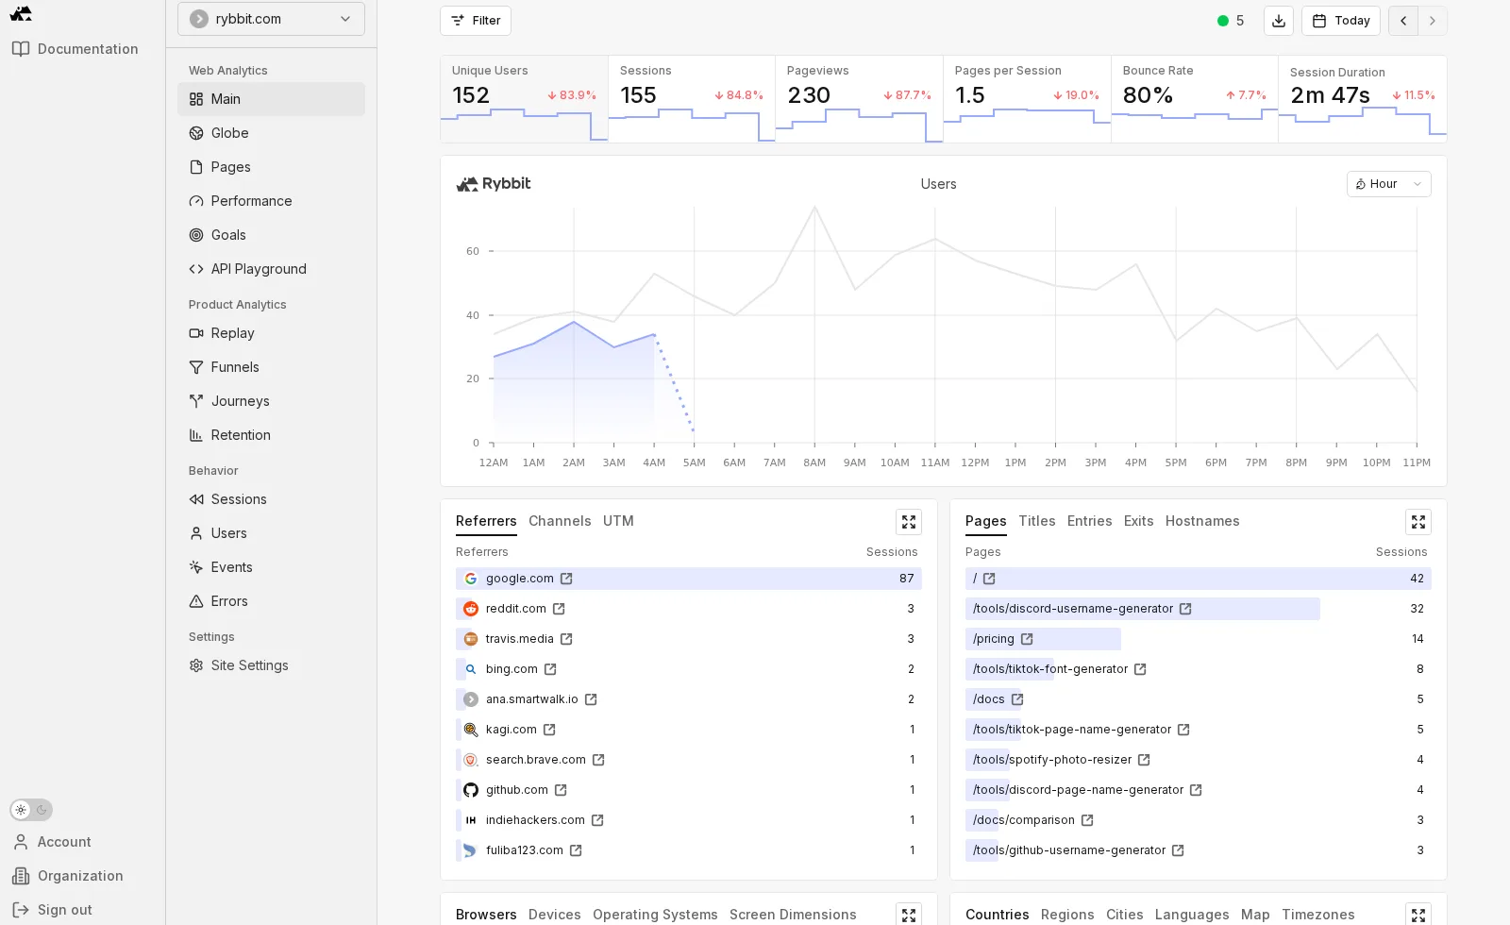Select the Bounce Rate card

[1195, 99]
